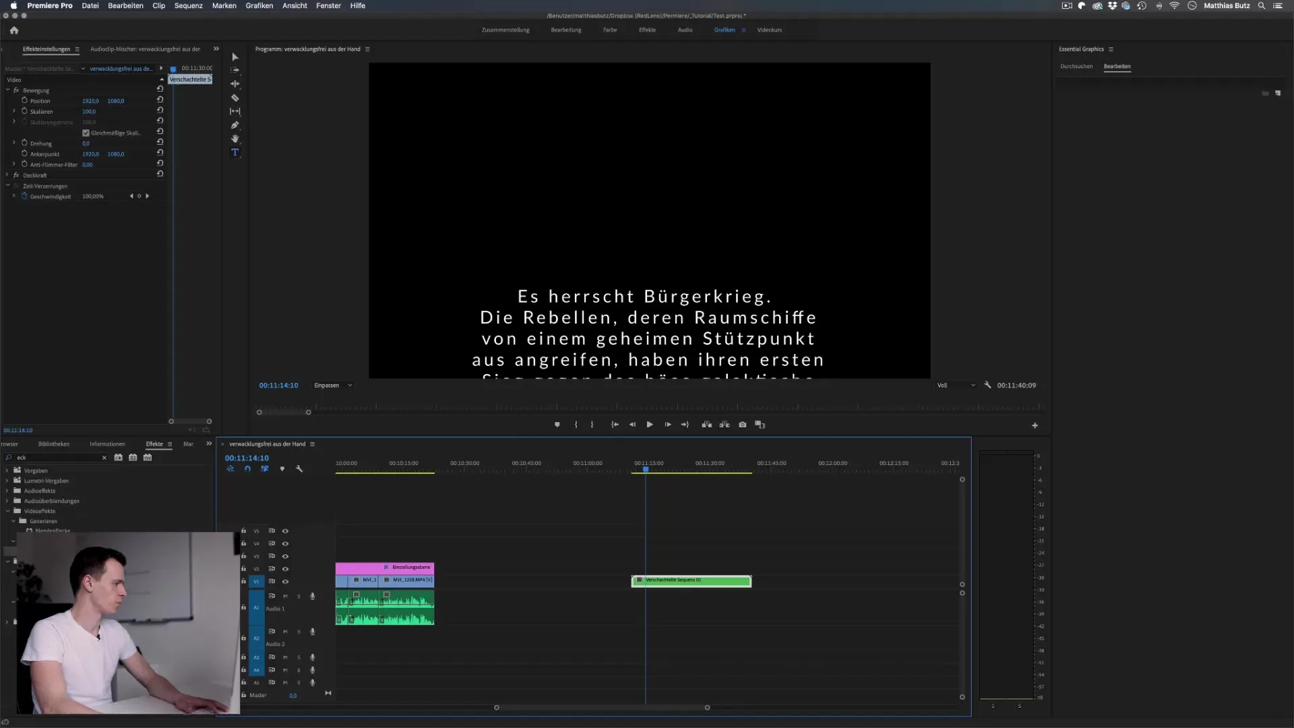Reset the Deckkraft effect

coord(160,174)
